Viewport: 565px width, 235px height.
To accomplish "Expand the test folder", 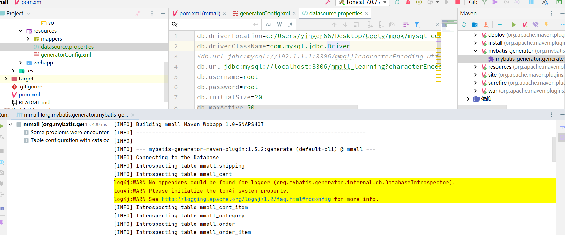I will click(x=13, y=71).
